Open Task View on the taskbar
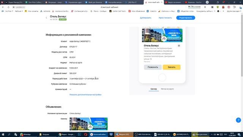The image size is (243, 137). (16, 134)
